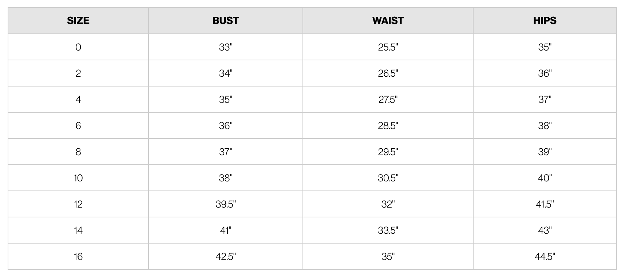Click the 39.5" bust measurement cell
The image size is (621, 277).
[225, 204]
